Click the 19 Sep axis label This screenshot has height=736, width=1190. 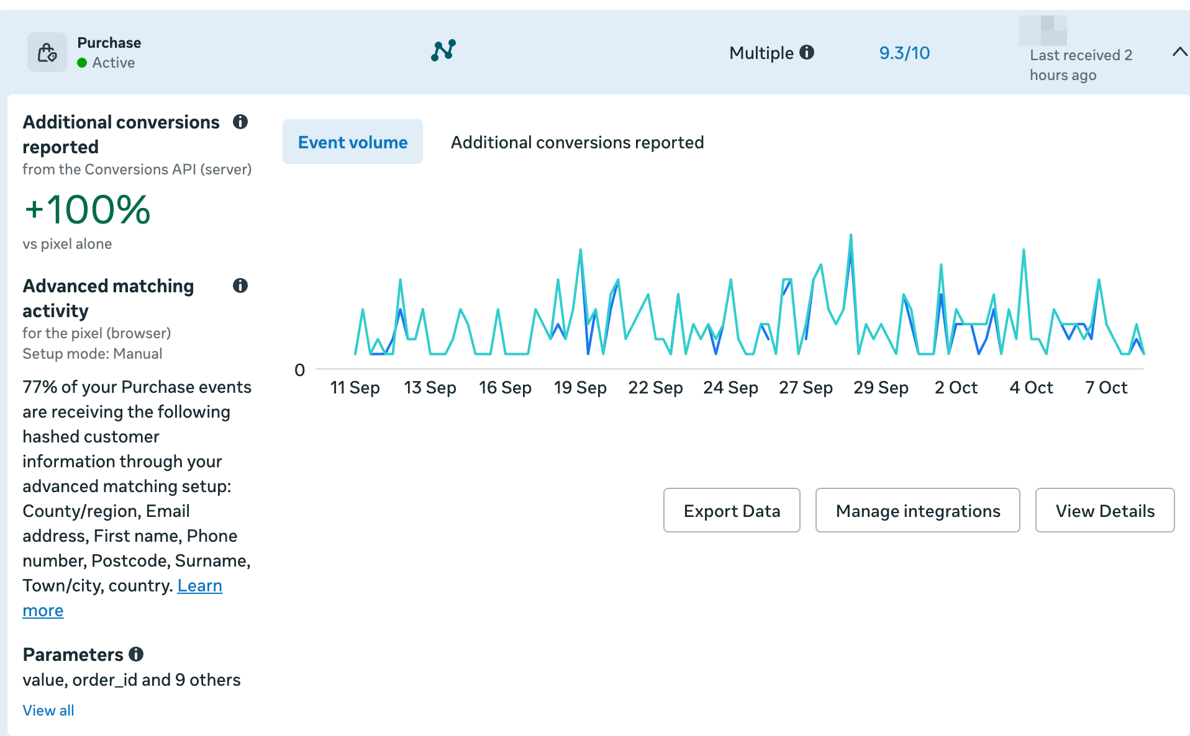[x=580, y=388]
